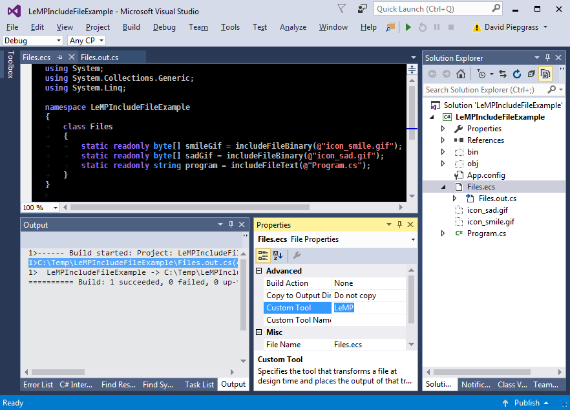Switch to the Notifications tab

(476, 385)
